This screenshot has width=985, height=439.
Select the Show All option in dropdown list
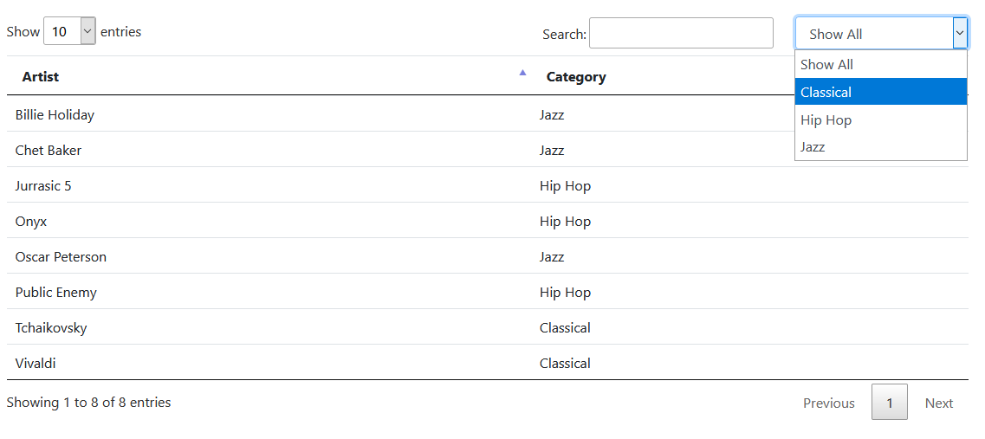(x=881, y=65)
